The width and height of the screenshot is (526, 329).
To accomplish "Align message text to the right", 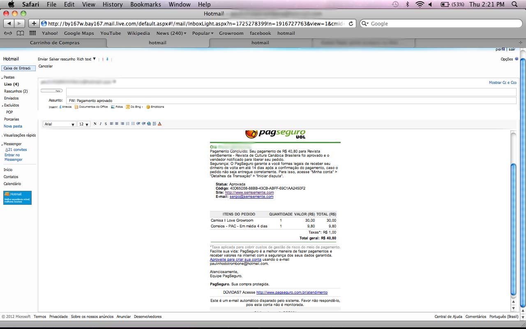I will (122, 124).
